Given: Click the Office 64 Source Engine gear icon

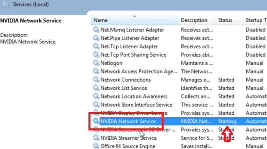Looking at the screenshot, I should coord(96,146).
